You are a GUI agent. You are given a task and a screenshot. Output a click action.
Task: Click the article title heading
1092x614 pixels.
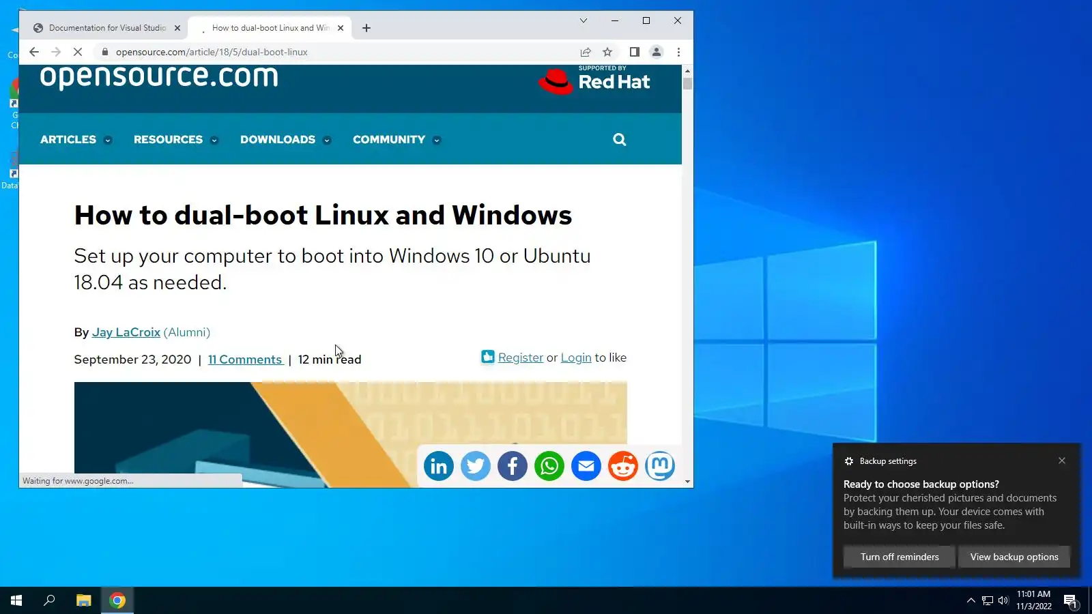click(x=323, y=215)
